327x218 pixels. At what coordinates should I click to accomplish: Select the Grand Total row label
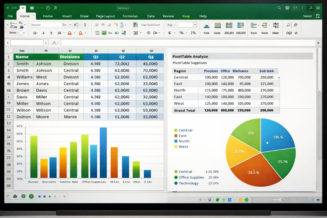pyautogui.click(x=184, y=110)
